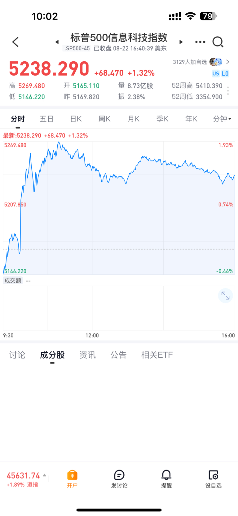Open the 分钟 minute interval dropdown

coord(222,119)
